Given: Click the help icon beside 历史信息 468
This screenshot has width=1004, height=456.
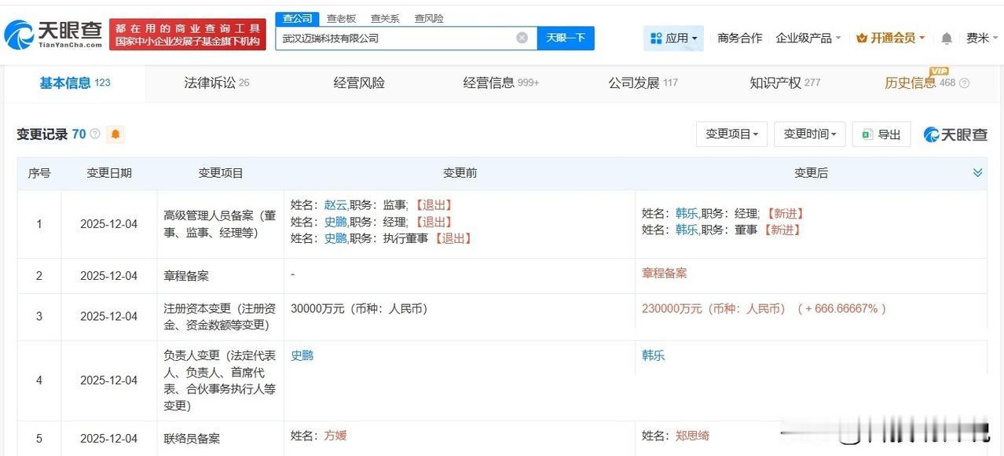Looking at the screenshot, I should tap(965, 83).
